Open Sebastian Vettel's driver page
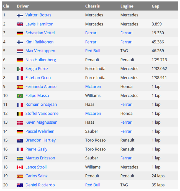 click(40, 33)
